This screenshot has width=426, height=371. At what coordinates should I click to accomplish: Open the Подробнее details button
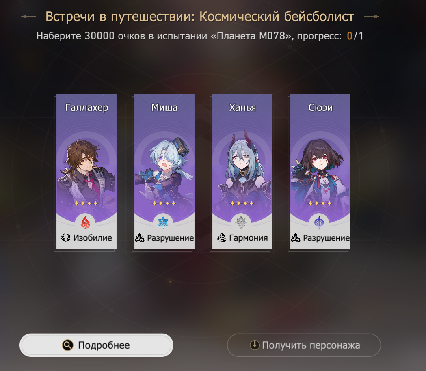(96, 345)
